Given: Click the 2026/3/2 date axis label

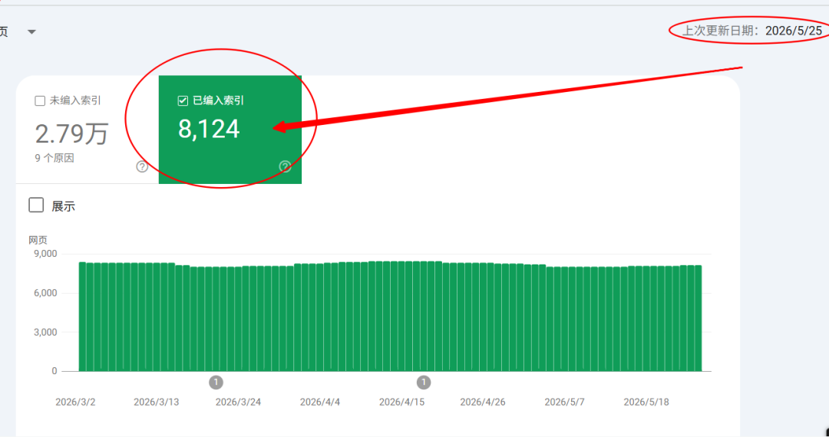Looking at the screenshot, I should 75,402.
